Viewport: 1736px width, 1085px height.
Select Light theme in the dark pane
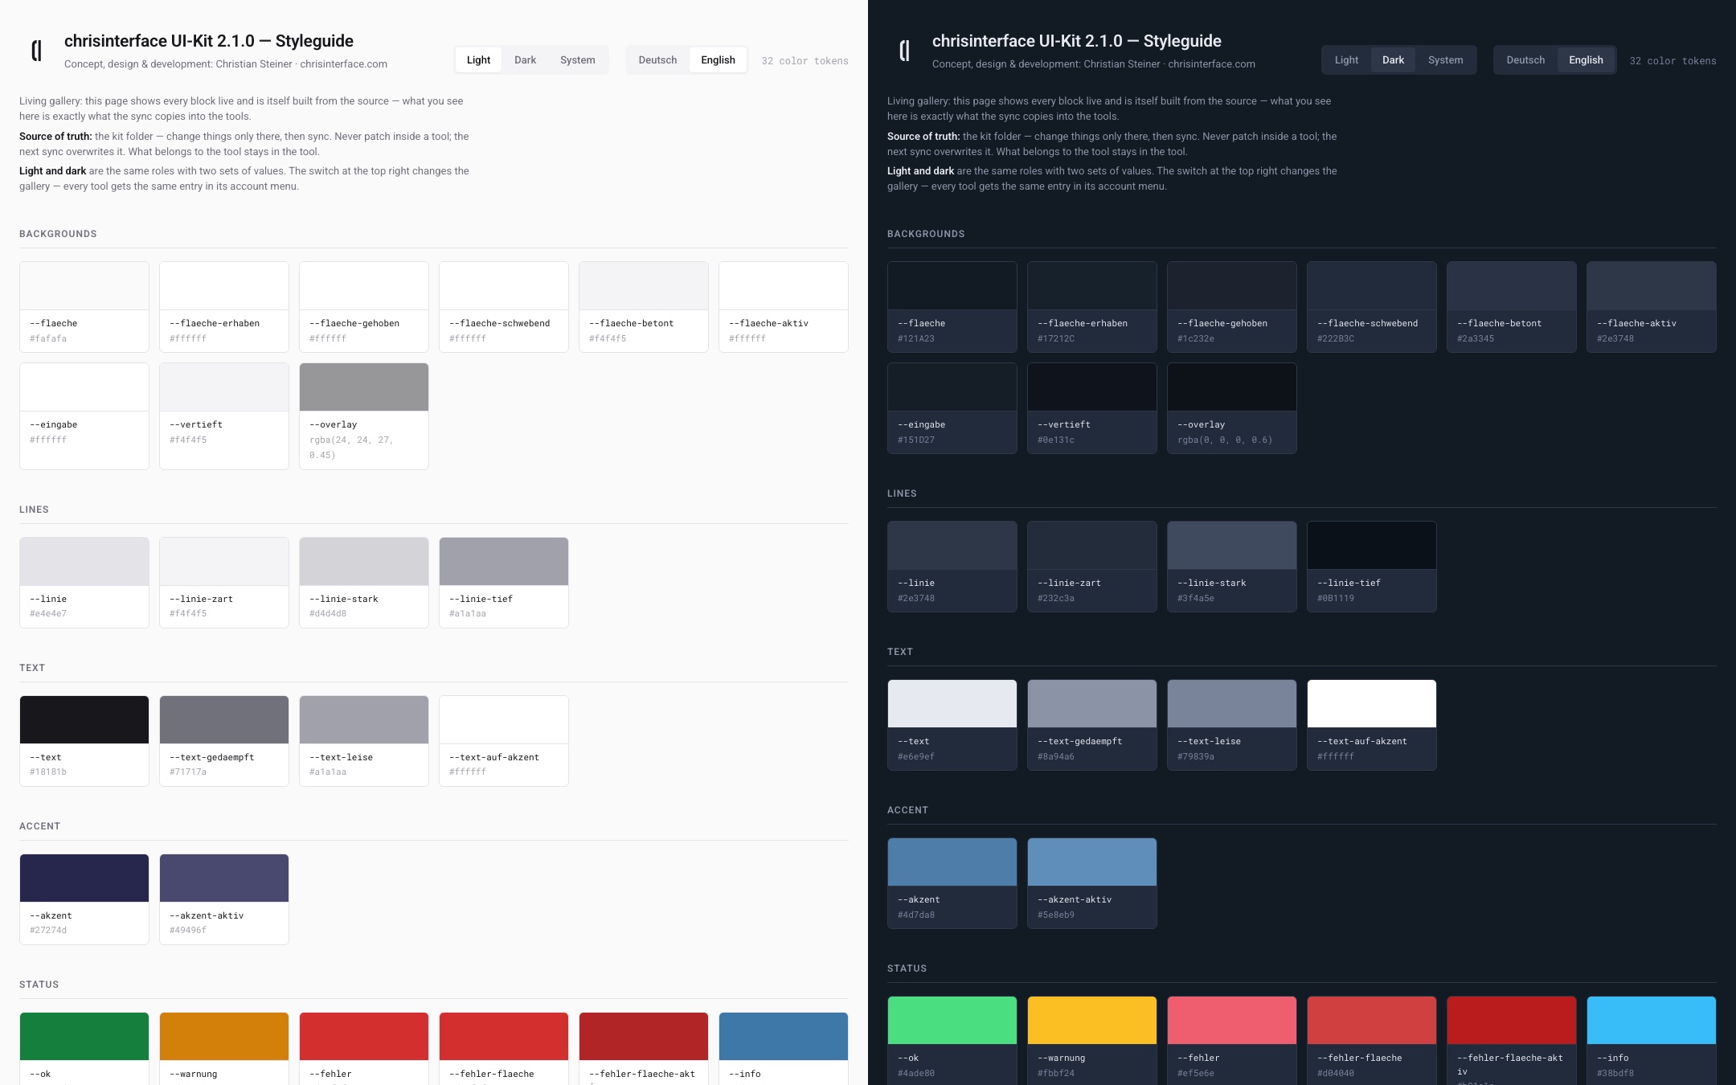pos(1346,60)
